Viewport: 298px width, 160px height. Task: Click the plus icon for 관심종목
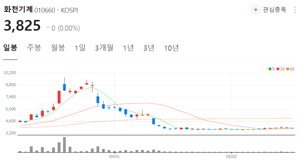point(256,10)
